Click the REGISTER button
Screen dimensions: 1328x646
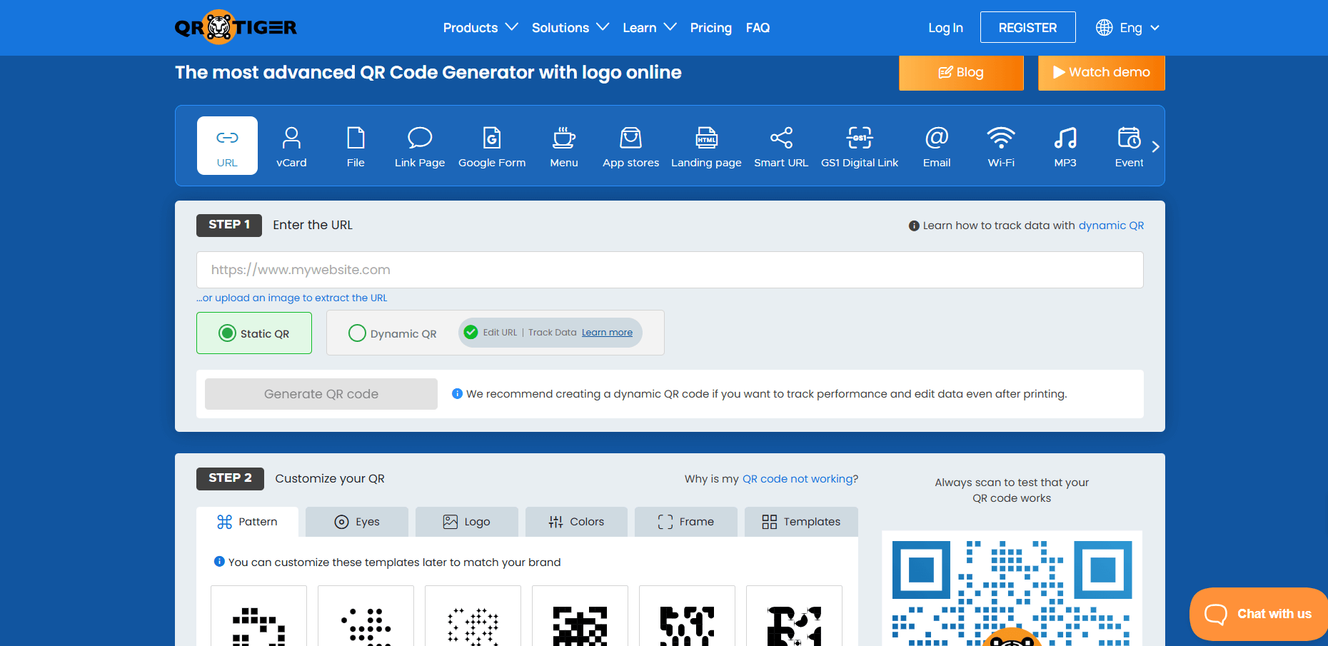point(1027,27)
